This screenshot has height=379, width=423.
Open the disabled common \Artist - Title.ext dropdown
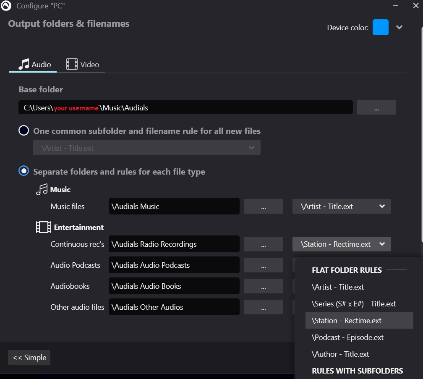tap(147, 148)
